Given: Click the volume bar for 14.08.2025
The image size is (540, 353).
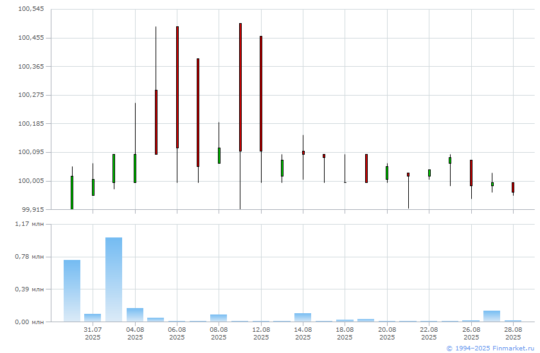Looking at the screenshot, I should [x=303, y=317].
